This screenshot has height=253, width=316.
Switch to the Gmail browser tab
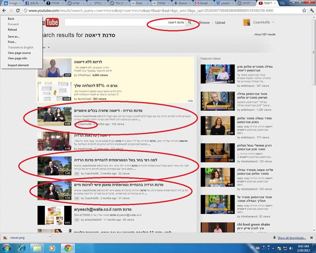pos(201,3)
